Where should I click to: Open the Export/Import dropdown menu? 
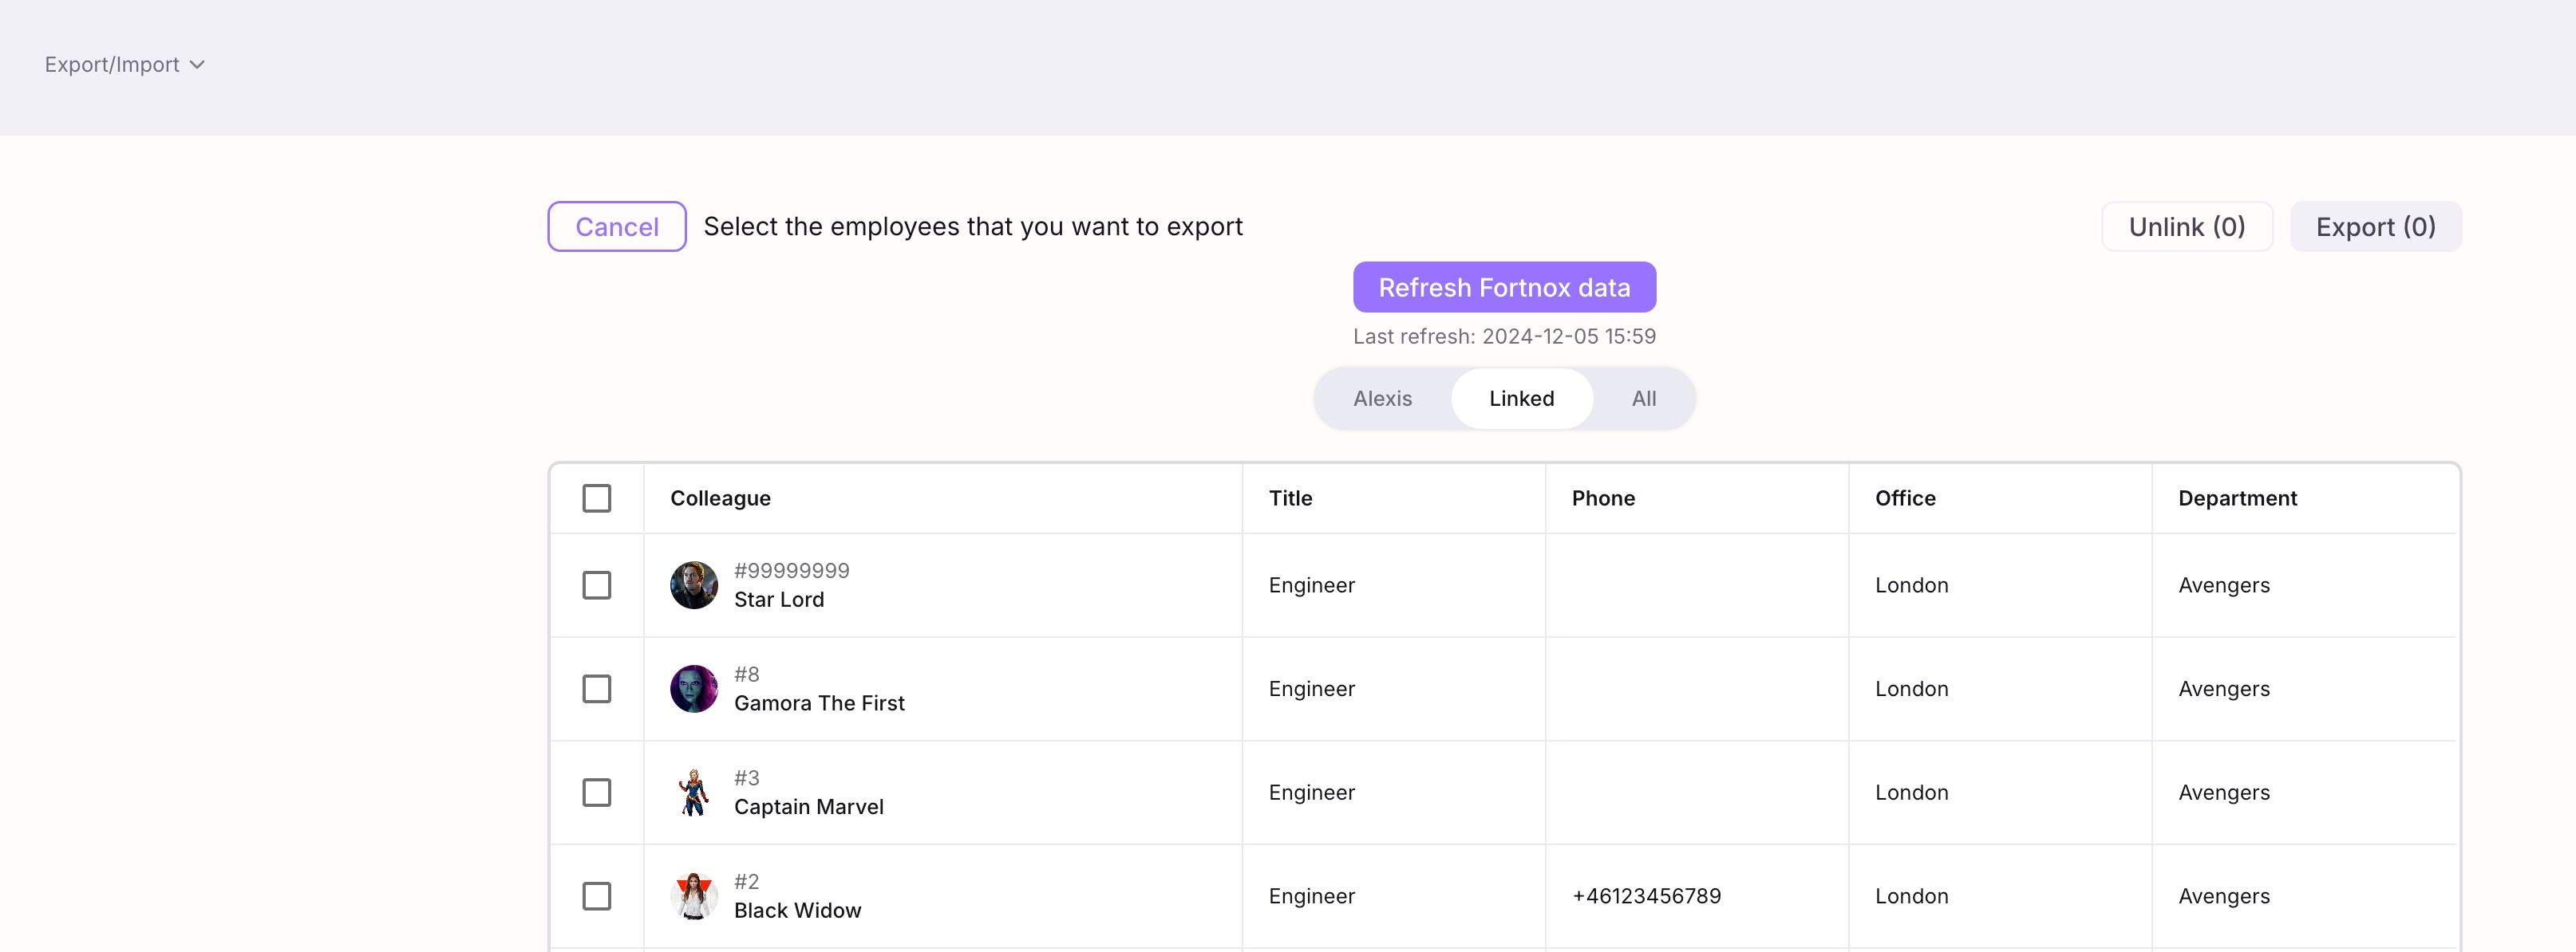coord(112,65)
